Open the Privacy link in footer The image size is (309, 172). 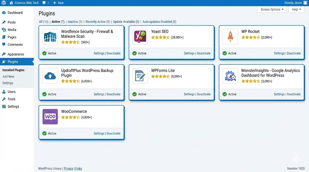pyautogui.click(x=68, y=168)
